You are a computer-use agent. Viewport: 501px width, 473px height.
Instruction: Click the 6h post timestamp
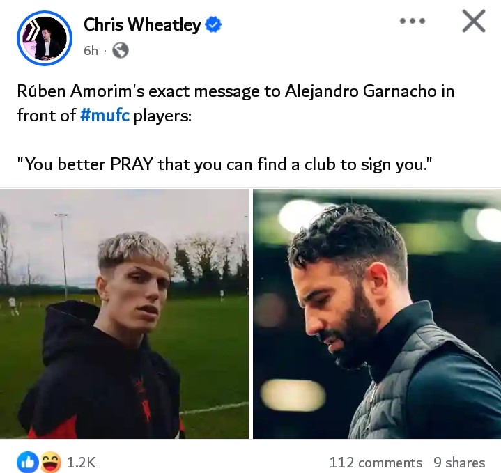click(x=91, y=50)
